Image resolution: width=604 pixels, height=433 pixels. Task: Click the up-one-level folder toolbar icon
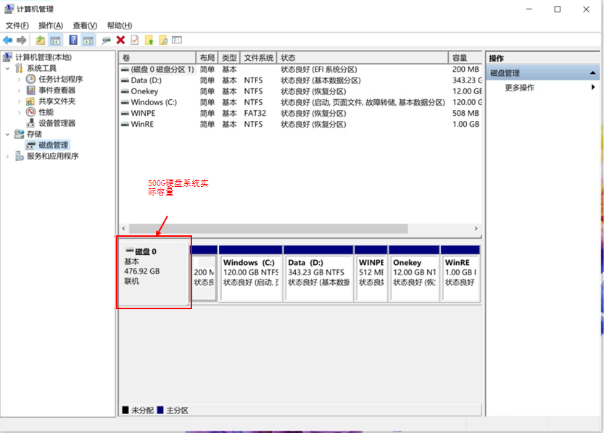(41, 41)
